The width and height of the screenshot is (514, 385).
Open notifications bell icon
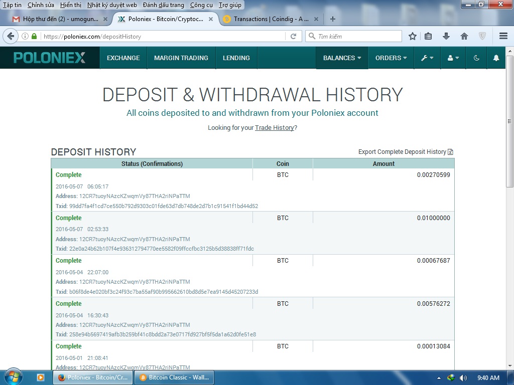[x=496, y=58]
